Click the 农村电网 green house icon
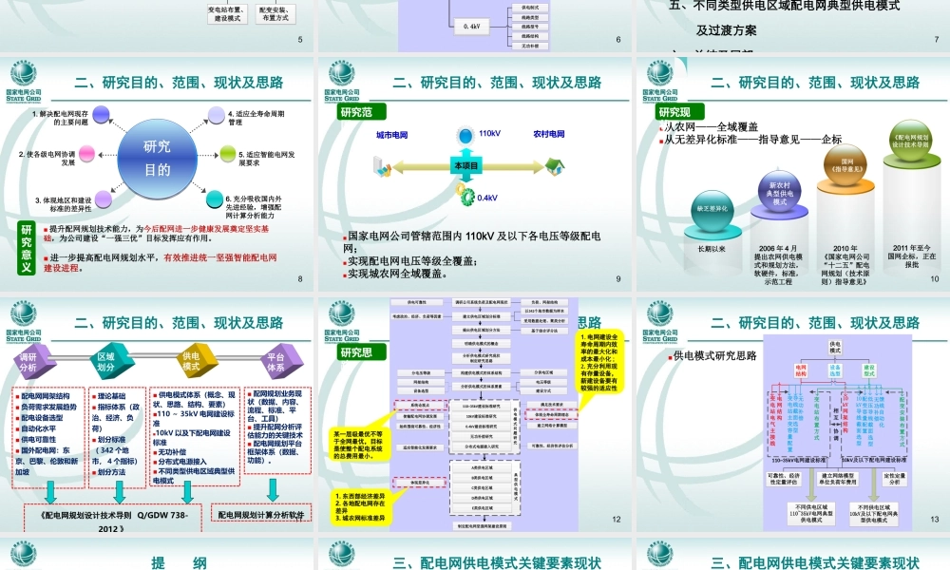The height and width of the screenshot is (570, 950). tap(553, 166)
